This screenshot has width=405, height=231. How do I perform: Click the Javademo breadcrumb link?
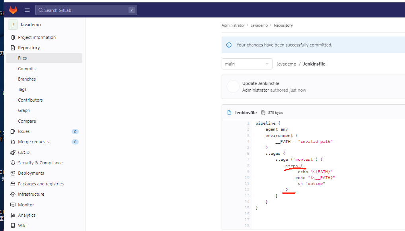tap(259, 25)
